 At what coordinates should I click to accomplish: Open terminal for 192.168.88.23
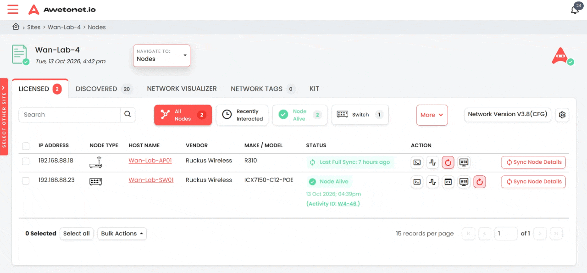pos(417,182)
